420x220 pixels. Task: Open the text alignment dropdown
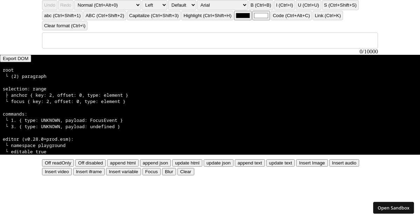point(155,5)
